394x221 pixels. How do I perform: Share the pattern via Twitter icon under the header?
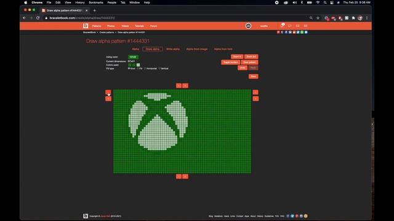point(298,32)
